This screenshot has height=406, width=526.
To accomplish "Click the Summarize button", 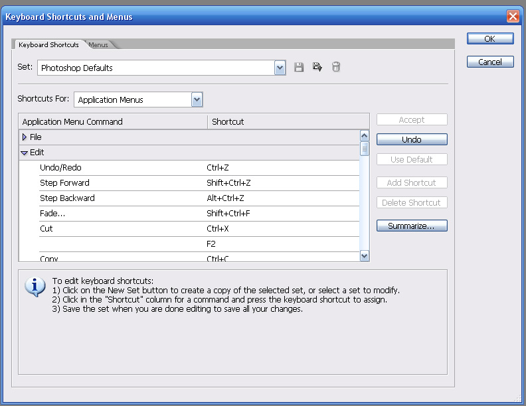I will pyautogui.click(x=412, y=226).
